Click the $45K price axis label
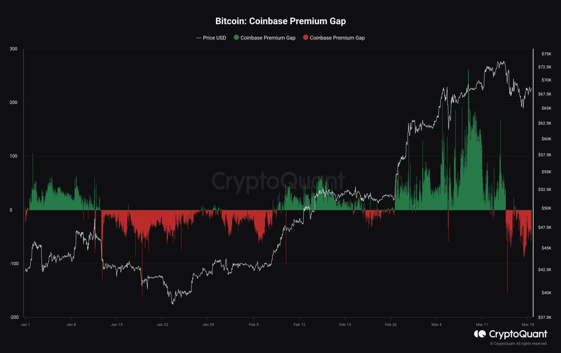Screen dimensions: 561x353 [x=547, y=248]
